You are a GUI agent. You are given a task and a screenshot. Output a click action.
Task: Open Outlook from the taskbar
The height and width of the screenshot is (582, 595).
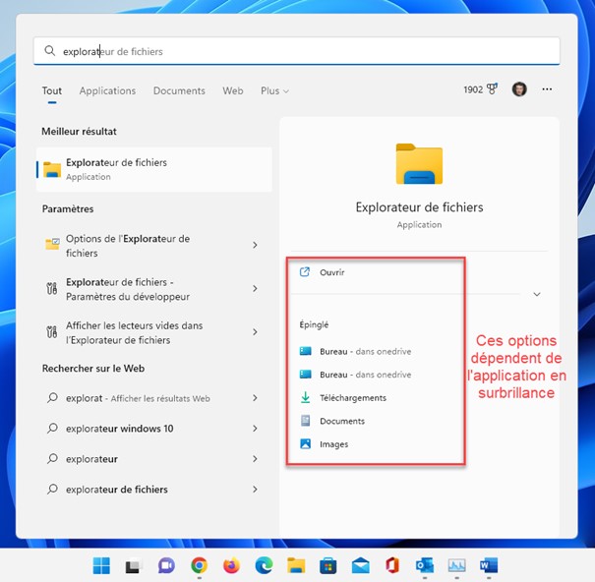tap(425, 565)
